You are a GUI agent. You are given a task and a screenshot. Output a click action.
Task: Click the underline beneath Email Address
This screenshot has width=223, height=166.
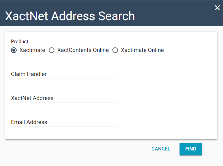point(64,126)
